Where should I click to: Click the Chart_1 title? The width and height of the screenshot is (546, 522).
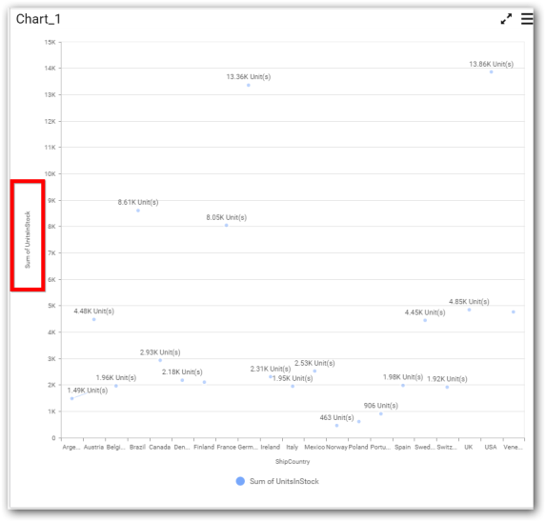38,19
